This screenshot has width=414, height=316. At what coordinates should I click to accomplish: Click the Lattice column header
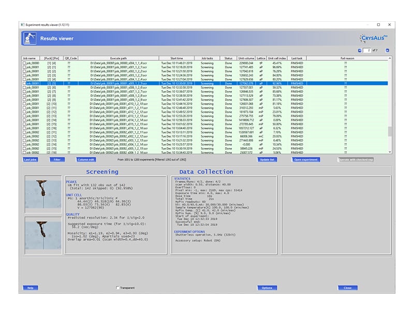(x=261, y=58)
